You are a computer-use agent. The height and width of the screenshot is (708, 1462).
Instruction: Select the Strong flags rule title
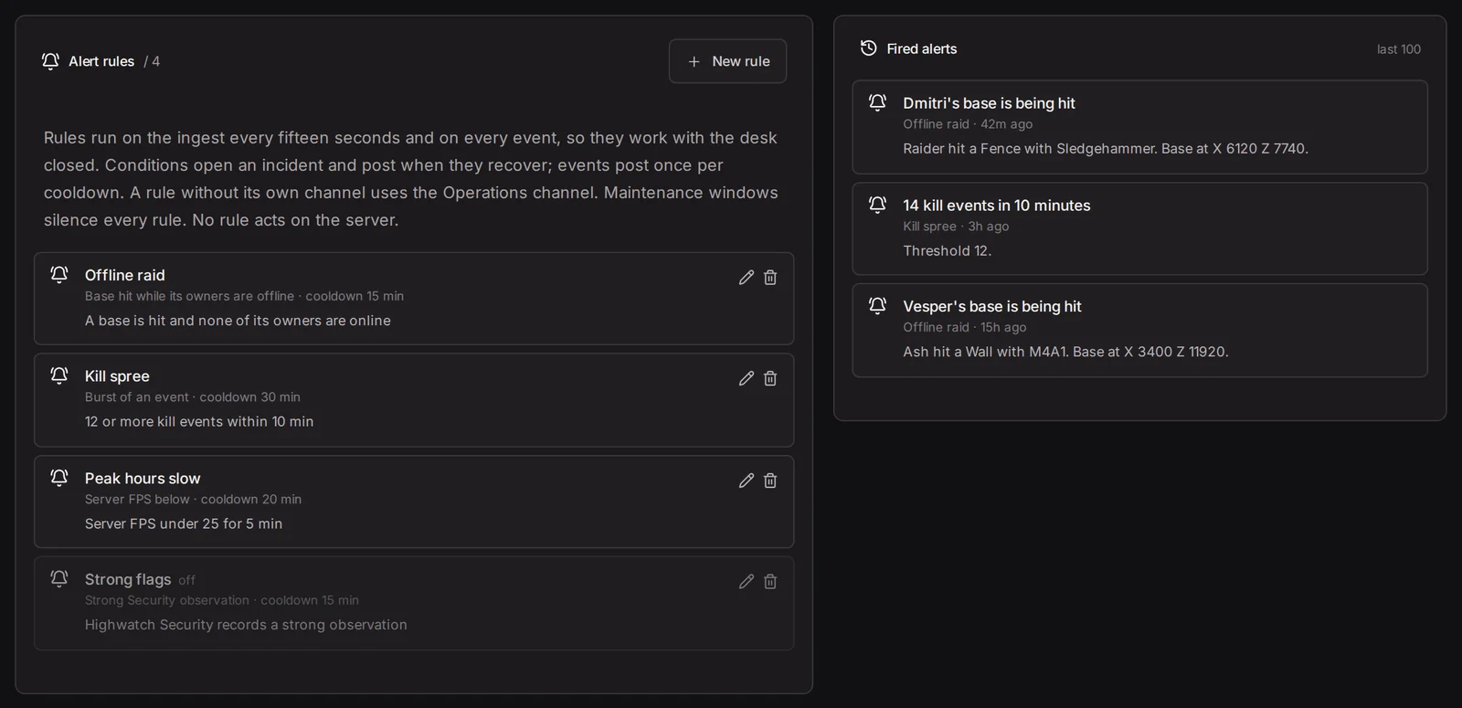pyautogui.click(x=128, y=579)
